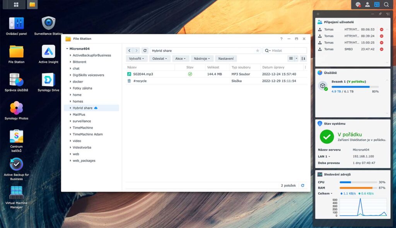Open view mode dropdown arrow

click(297, 59)
